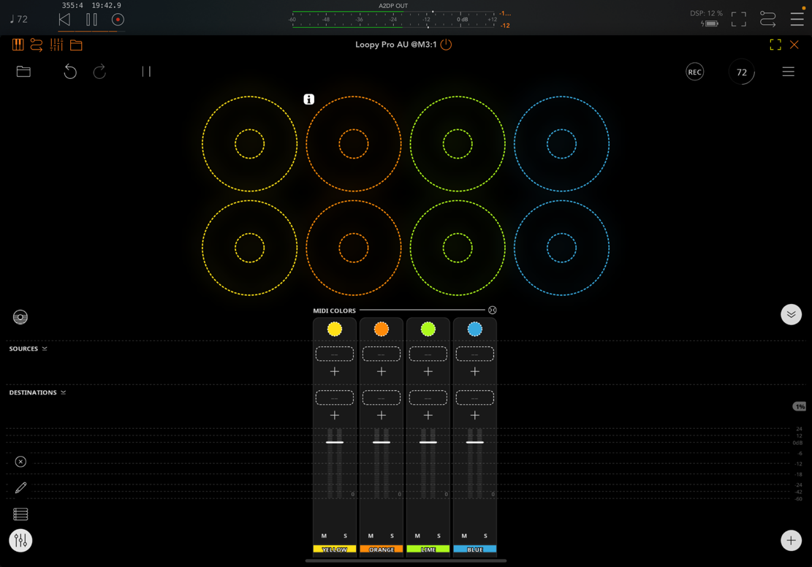Click the circled X icon on left sidebar
The height and width of the screenshot is (567, 812).
[x=20, y=461]
